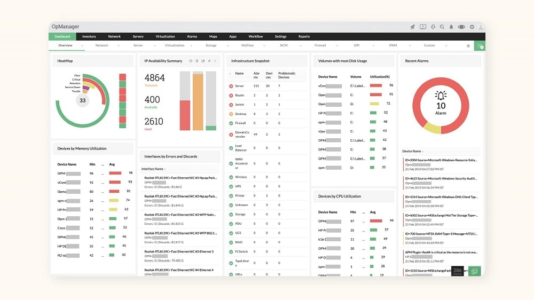Image resolution: width=534 pixels, height=300 pixels.
Task: Click the Volumes with most Disk Usage title
Action: click(x=343, y=61)
